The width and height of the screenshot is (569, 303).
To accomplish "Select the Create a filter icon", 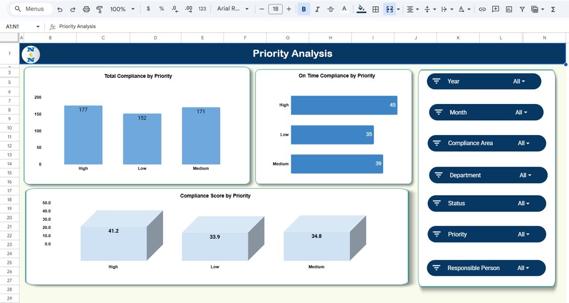I will (522, 8).
